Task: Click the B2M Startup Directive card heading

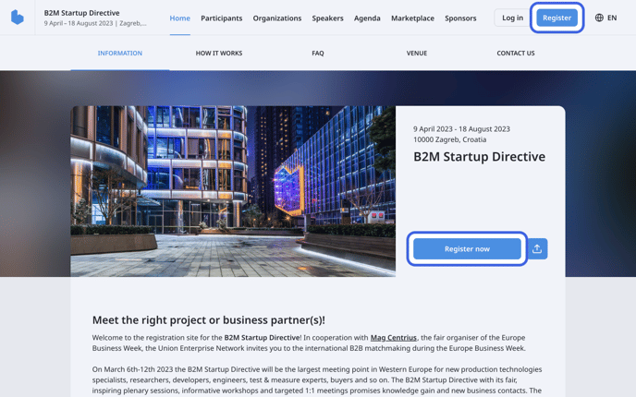Action: click(479, 156)
